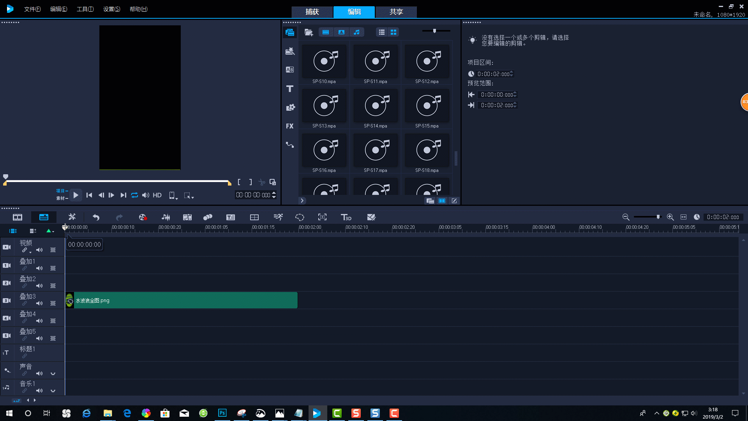Select the audio mix tool icon
Image resolution: width=748 pixels, height=421 pixels.
click(166, 217)
